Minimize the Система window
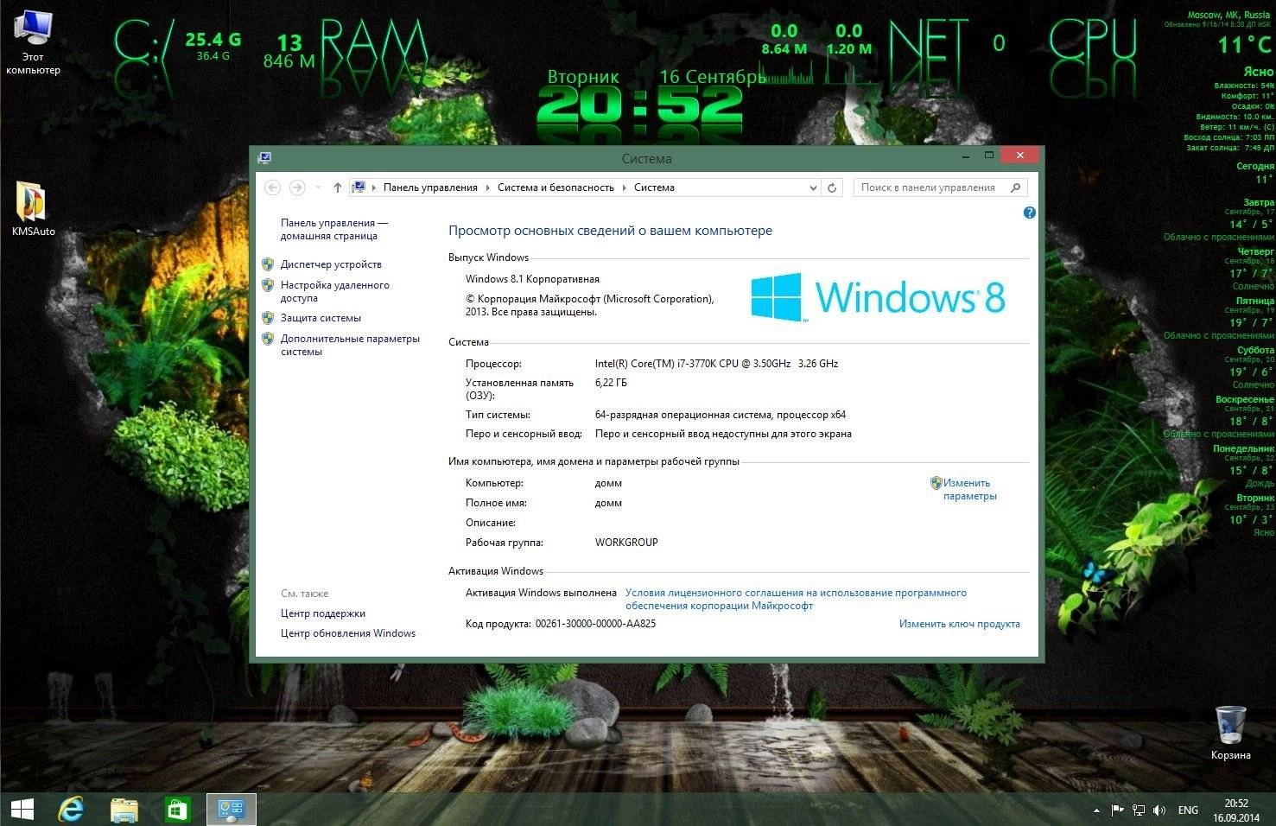 [x=964, y=156]
